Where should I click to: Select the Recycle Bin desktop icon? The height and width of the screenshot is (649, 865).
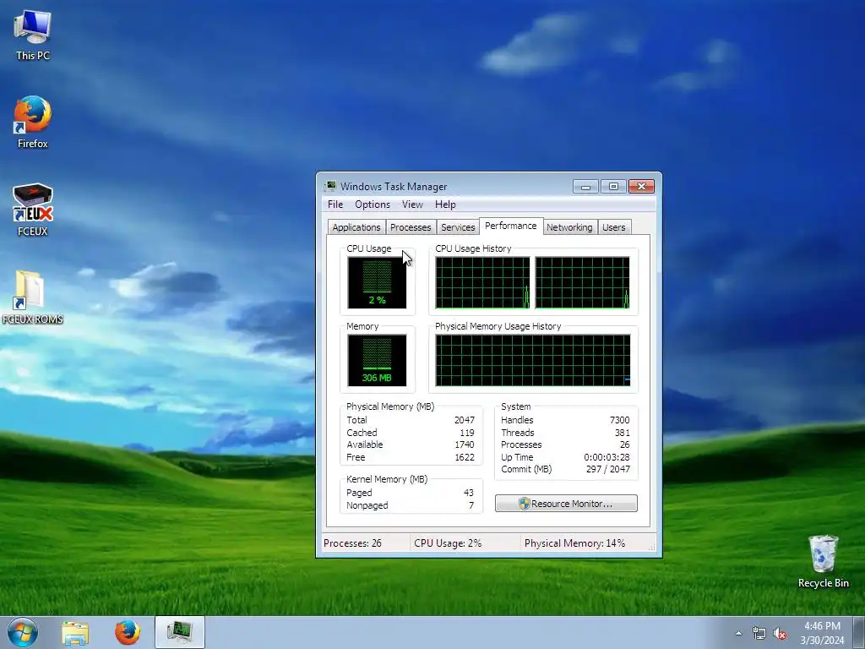tap(823, 561)
